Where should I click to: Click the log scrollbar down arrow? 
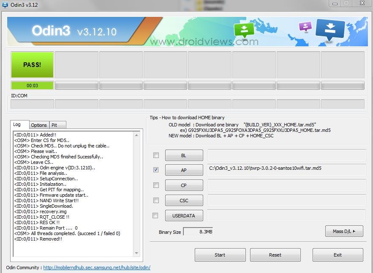[136, 253]
